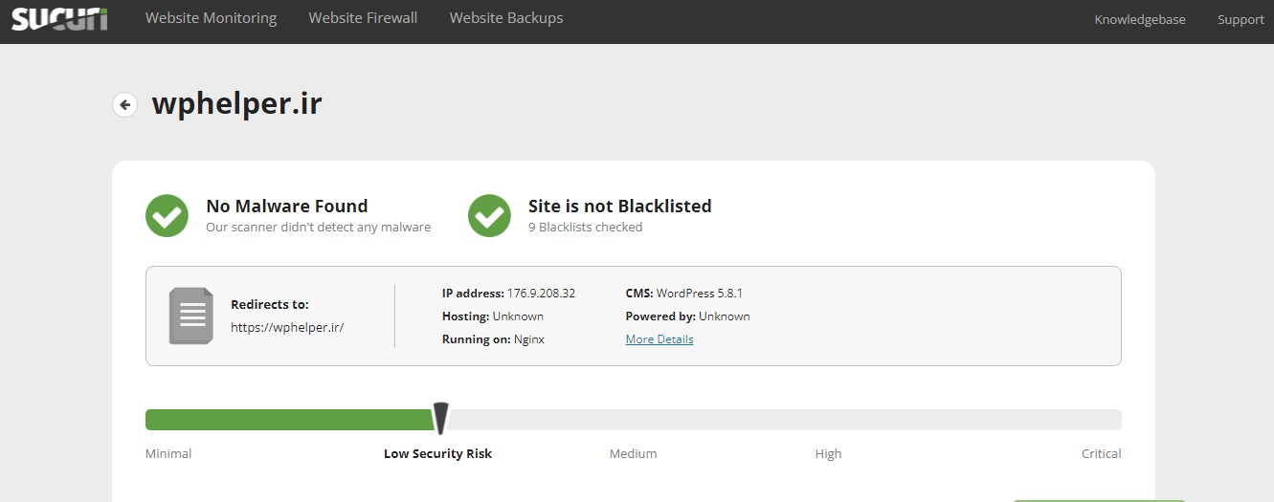Click the CMS: WordPress 5.8.1 entry

tap(684, 294)
